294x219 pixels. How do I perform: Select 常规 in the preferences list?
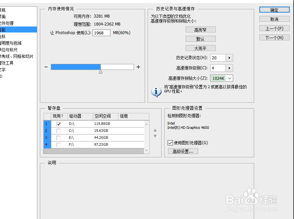pyautogui.click(x=18, y=10)
